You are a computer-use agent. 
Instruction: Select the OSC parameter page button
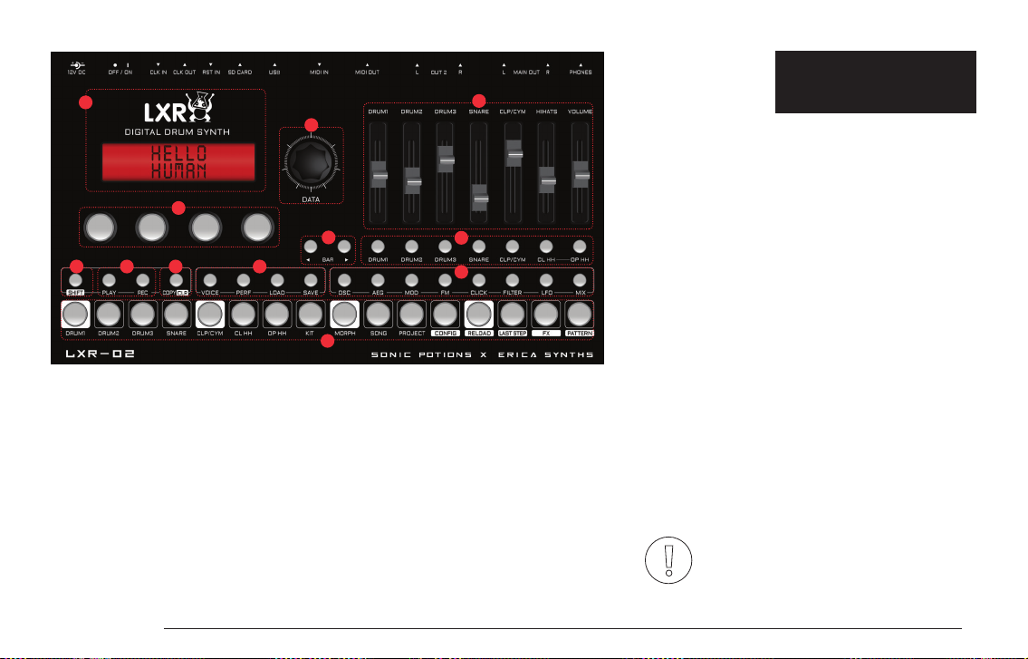coord(344,281)
